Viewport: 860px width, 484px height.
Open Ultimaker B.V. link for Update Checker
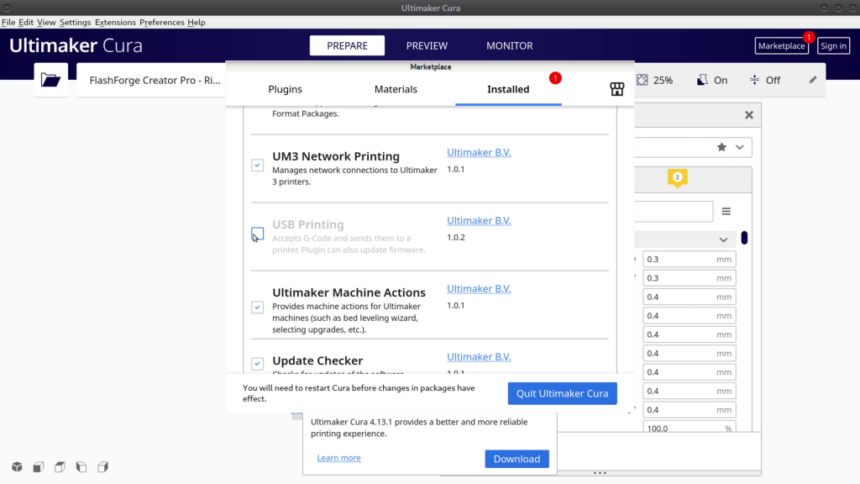click(479, 356)
